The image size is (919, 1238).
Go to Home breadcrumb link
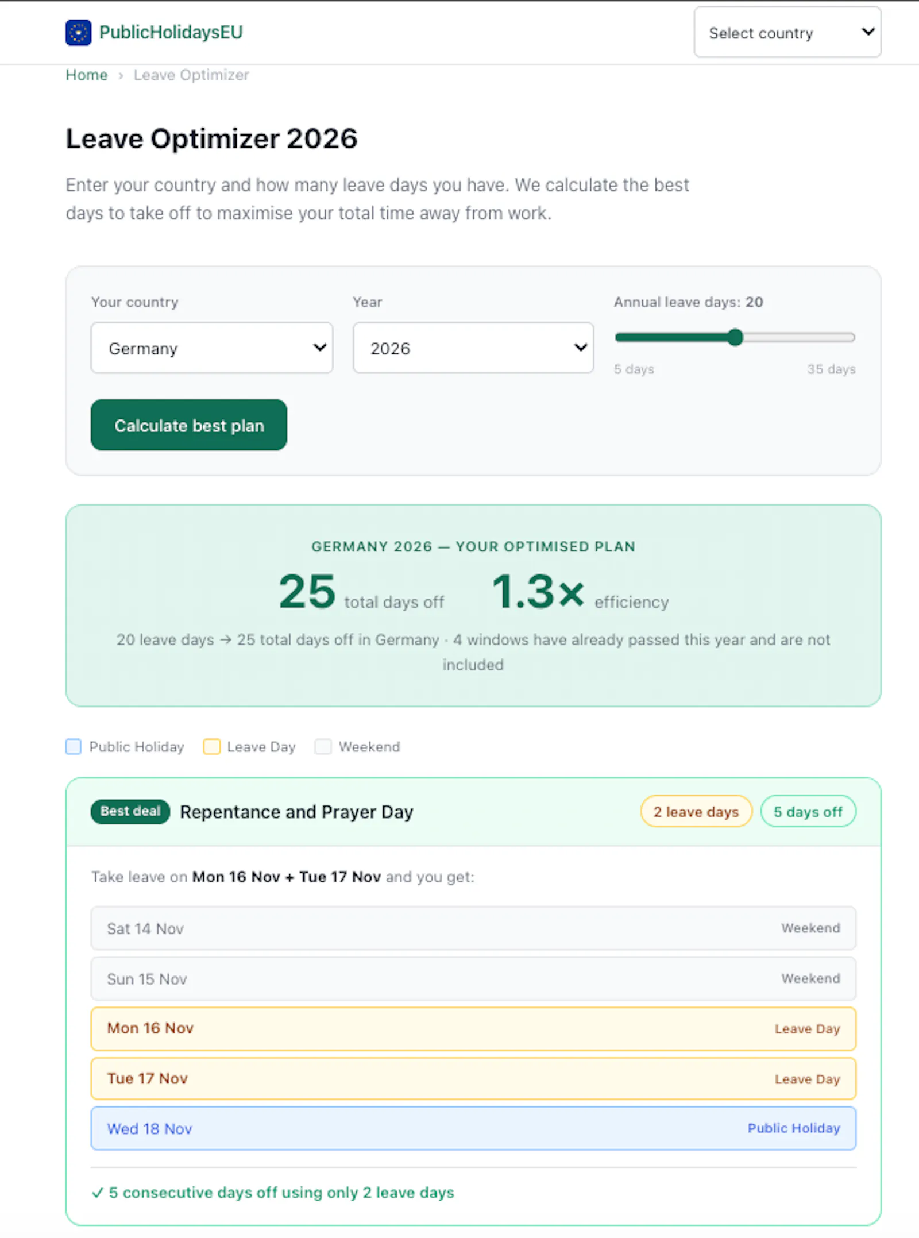[x=87, y=75]
